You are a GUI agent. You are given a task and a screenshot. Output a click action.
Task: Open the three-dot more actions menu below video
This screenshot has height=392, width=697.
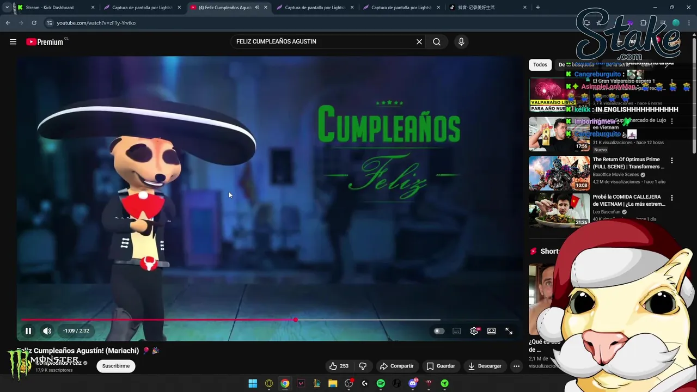coord(516,366)
